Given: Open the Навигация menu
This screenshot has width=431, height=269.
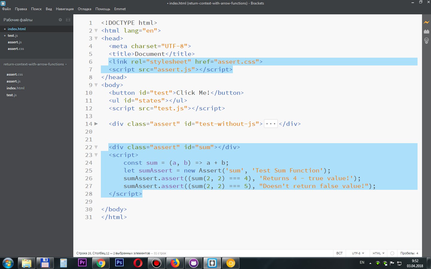Looking at the screenshot, I should 65,9.
